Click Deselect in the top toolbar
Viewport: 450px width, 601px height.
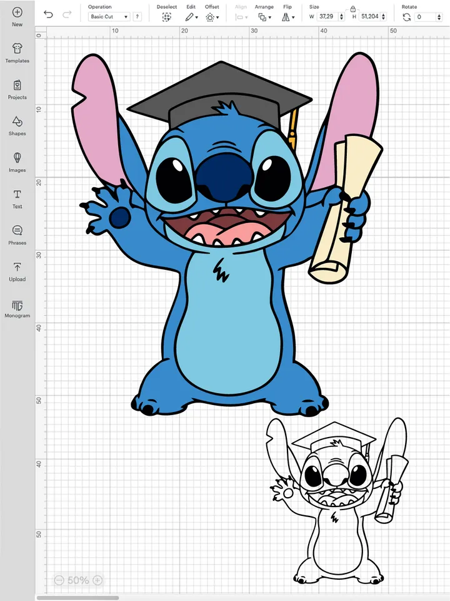167,18
